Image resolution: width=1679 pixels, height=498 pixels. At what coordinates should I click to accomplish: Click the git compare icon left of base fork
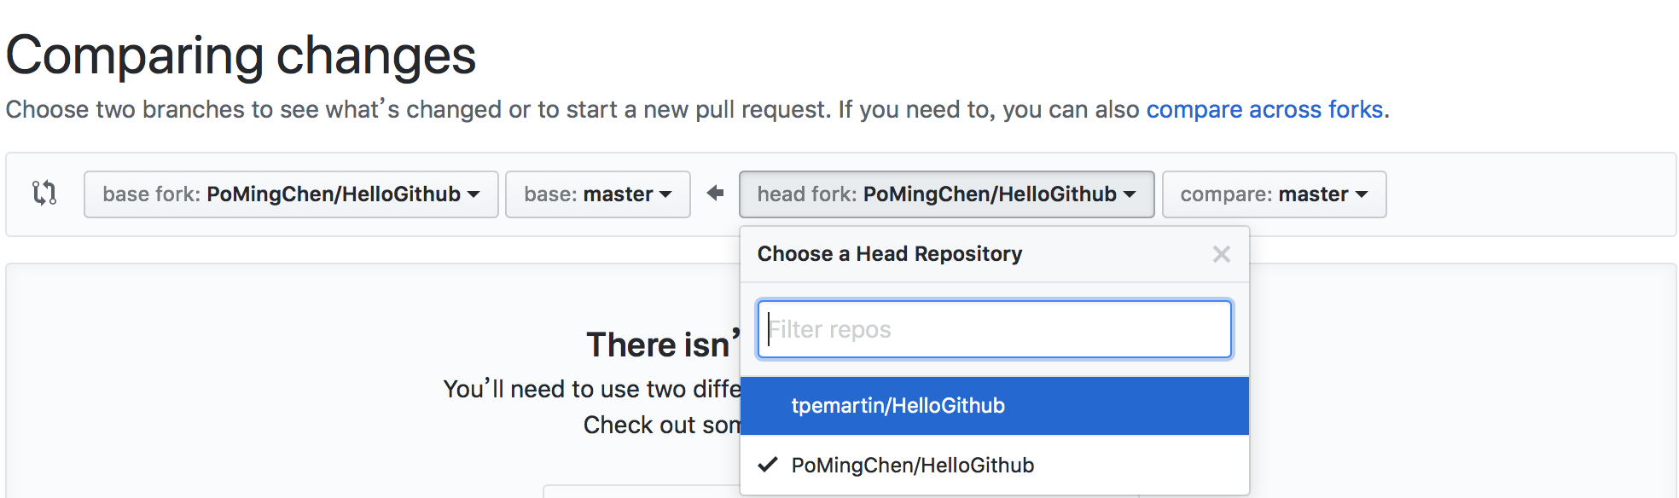point(44,194)
